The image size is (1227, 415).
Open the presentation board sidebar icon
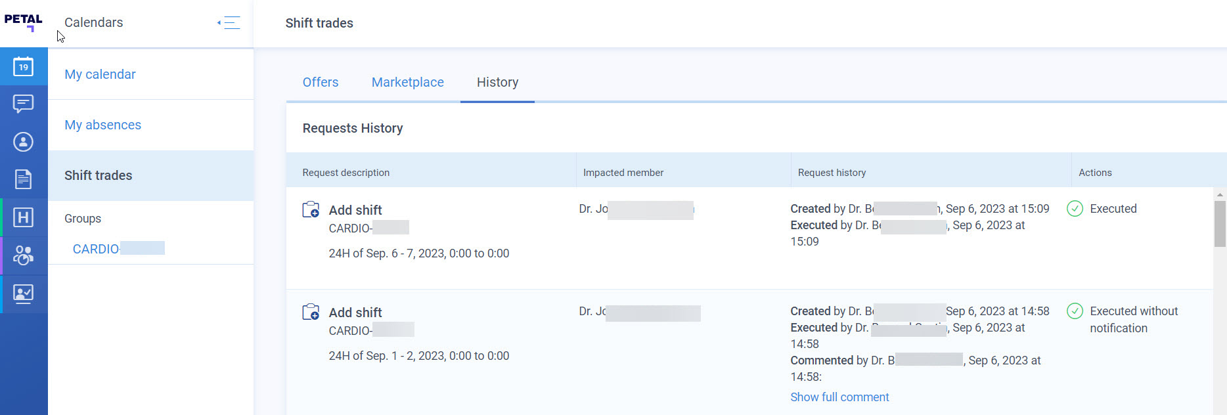24,294
